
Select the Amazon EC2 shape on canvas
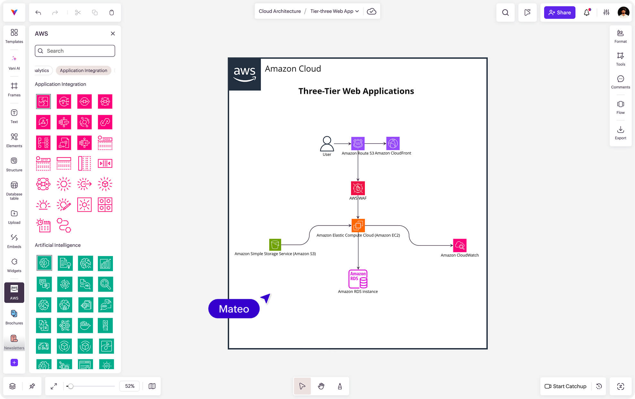click(x=358, y=226)
